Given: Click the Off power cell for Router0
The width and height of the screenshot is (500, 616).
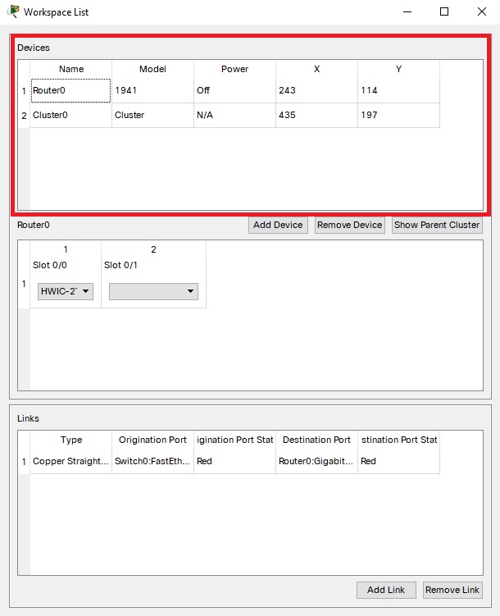Looking at the screenshot, I should pos(234,91).
